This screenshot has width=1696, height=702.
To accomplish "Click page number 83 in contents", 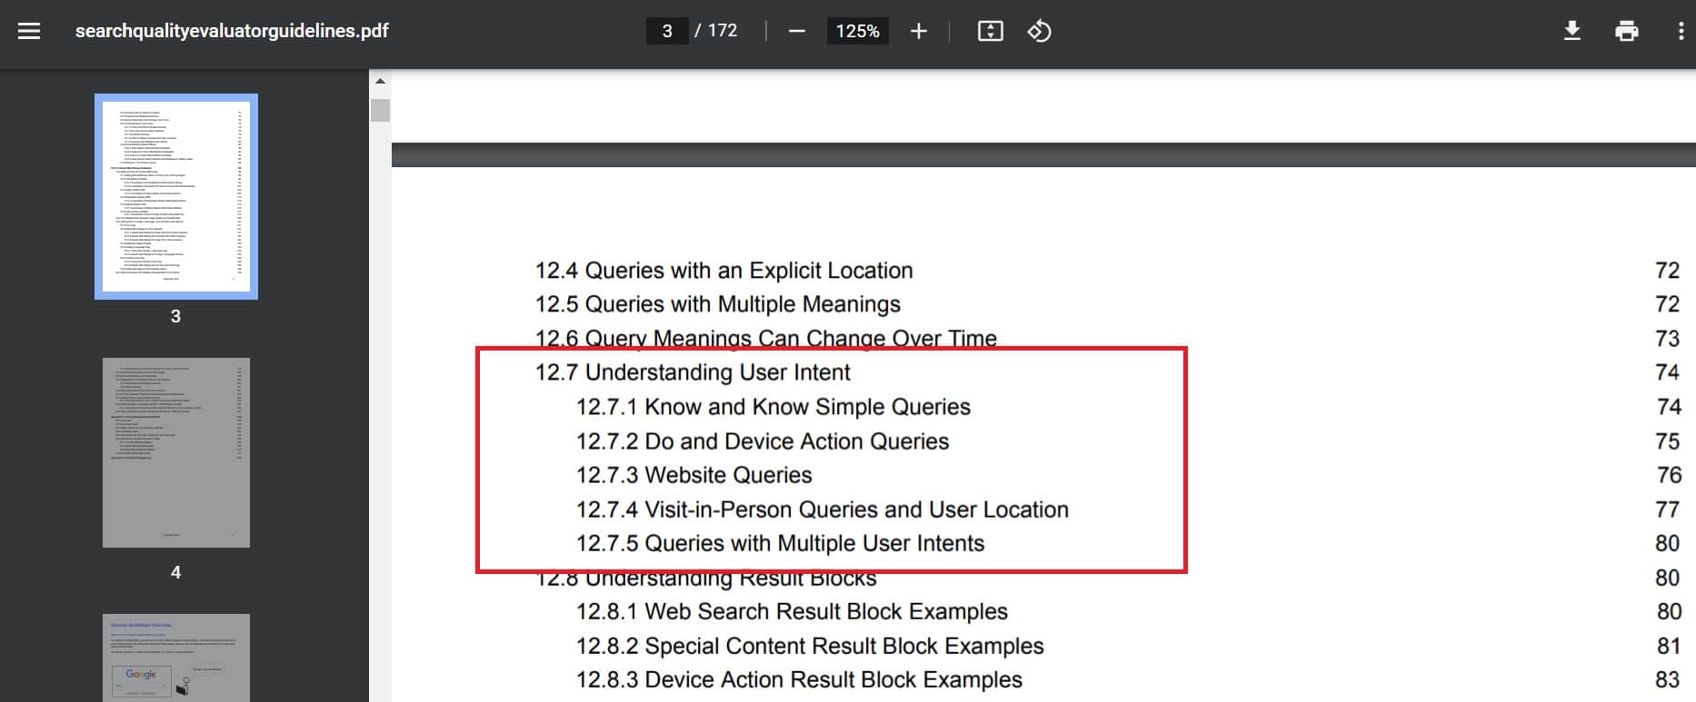I will click(1667, 679).
